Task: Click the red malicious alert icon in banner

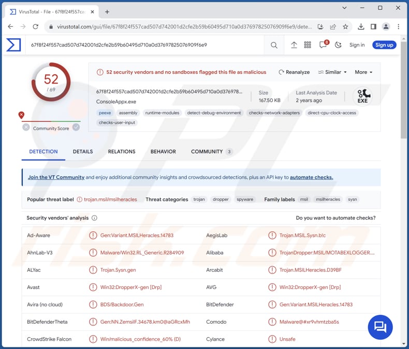Action: coord(100,72)
